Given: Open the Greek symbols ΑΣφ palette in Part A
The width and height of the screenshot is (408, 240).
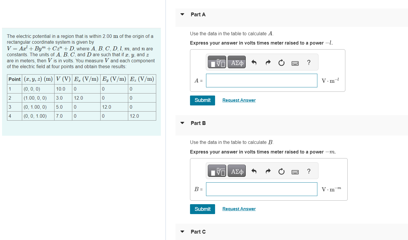Looking at the screenshot, I should point(236,62).
